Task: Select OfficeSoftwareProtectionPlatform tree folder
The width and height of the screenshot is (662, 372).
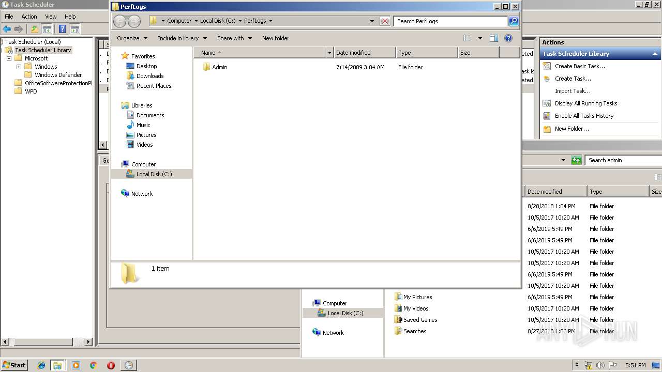Action: (58, 83)
